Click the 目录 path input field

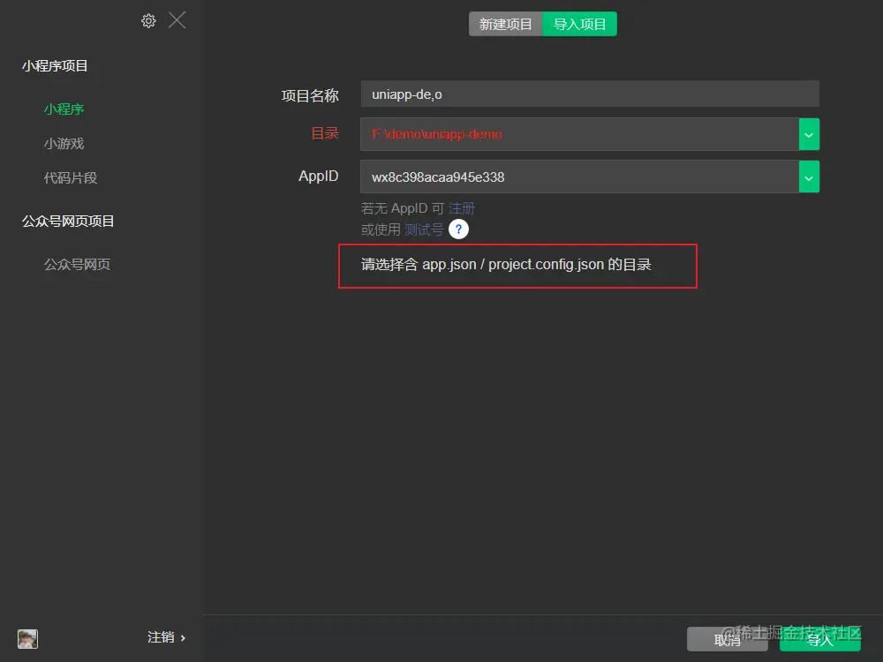pos(579,134)
